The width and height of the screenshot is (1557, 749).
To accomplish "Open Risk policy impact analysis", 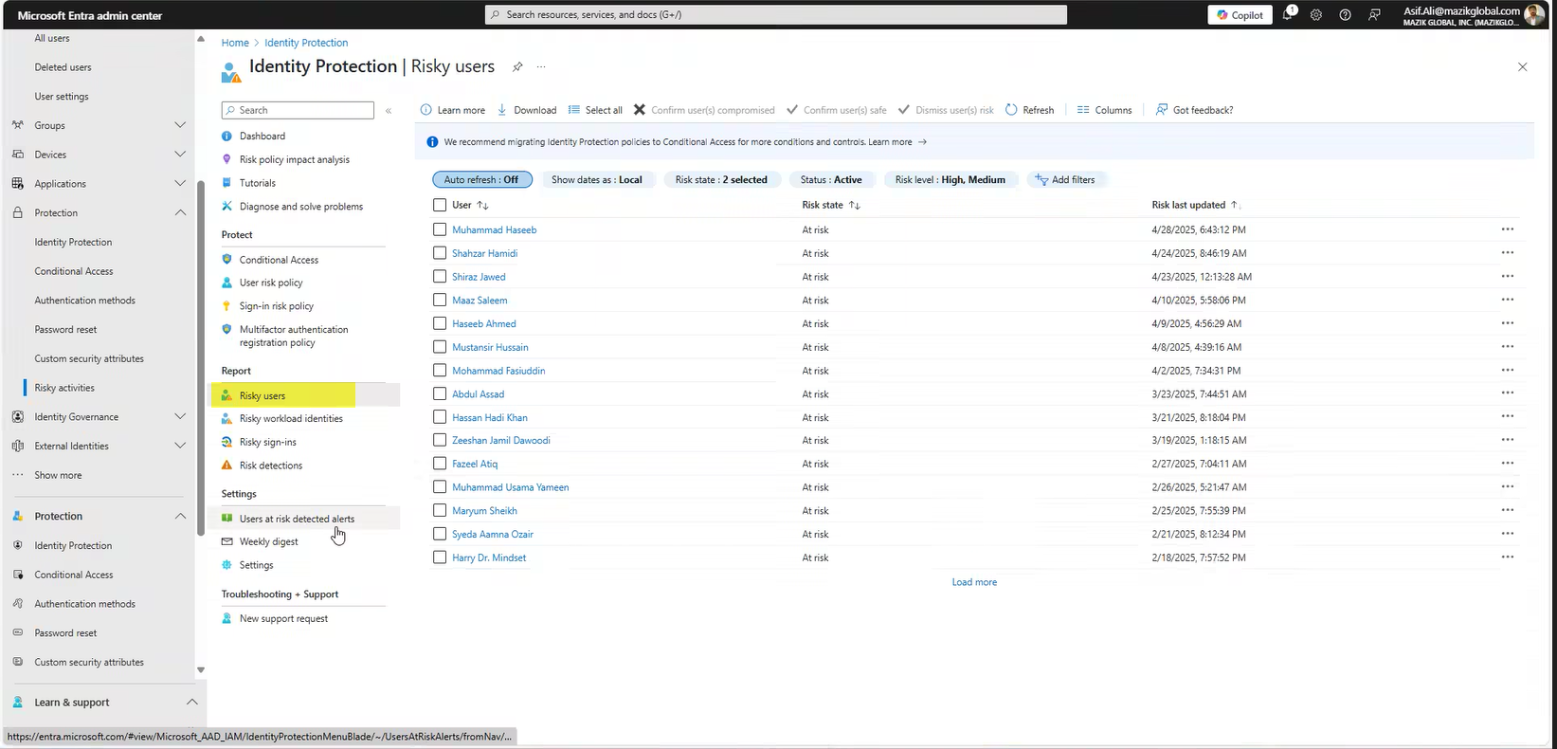I will point(294,159).
